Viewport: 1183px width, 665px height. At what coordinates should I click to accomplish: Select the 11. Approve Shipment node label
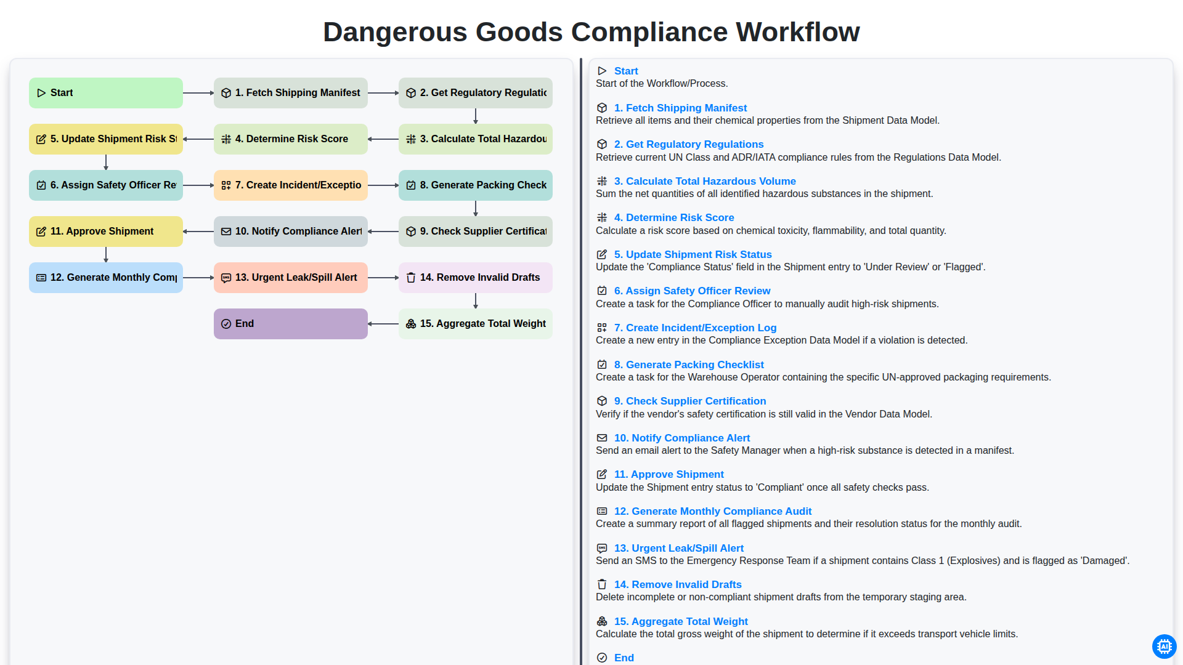[102, 232]
